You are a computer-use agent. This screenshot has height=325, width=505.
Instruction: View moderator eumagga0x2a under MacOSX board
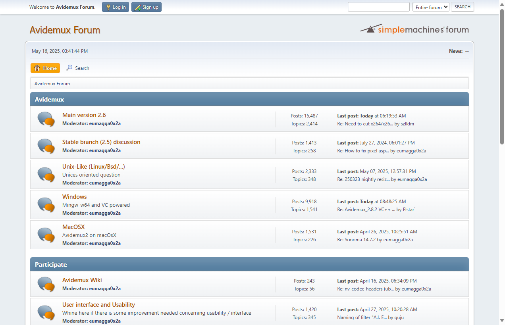pyautogui.click(x=105, y=243)
